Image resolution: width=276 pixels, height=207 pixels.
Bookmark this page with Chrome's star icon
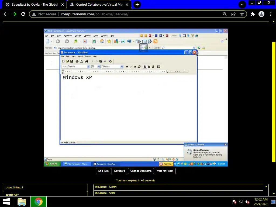point(242,14)
